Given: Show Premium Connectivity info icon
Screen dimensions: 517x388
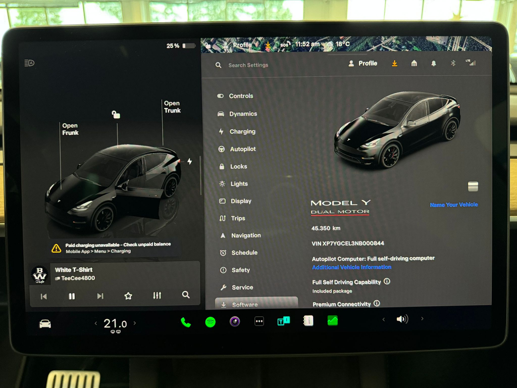Looking at the screenshot, I should tap(377, 304).
